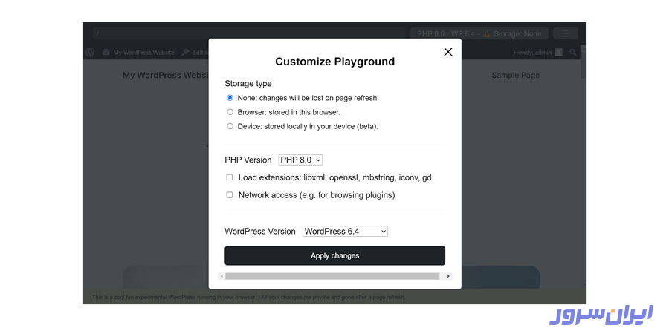Open the PHP Version dropdown
Screen dimensions: 669x334
pos(300,160)
